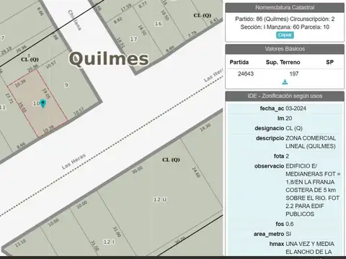Click parcel 12 U on the map

point(160,199)
